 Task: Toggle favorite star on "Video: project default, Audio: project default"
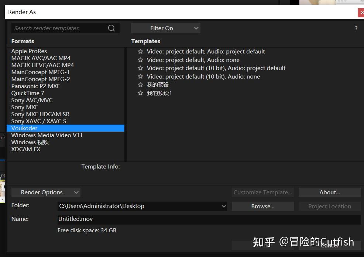[140, 51]
